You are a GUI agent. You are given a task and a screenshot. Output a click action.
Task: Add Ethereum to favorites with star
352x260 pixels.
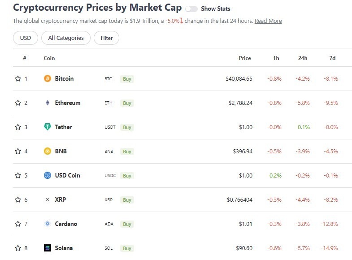pyautogui.click(x=18, y=103)
